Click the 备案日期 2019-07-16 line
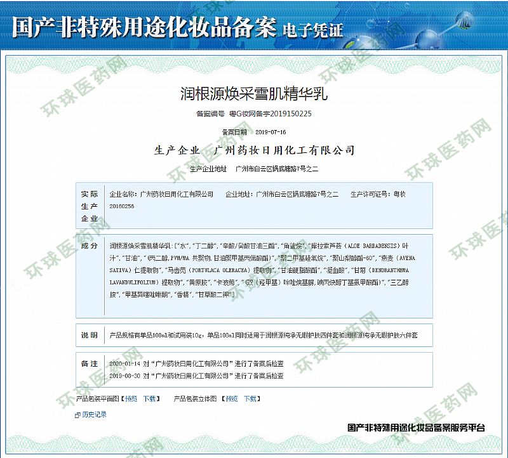508x458 pixels. (253, 132)
